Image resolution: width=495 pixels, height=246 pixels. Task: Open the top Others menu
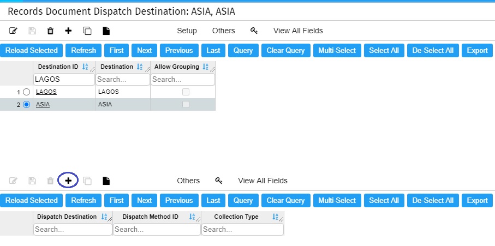pyautogui.click(x=224, y=31)
